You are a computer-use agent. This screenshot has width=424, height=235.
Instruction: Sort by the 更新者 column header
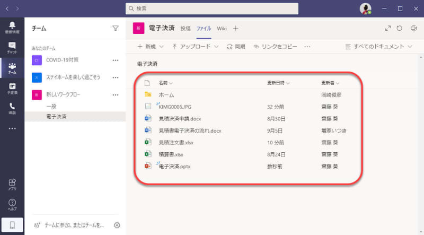tap(330, 83)
